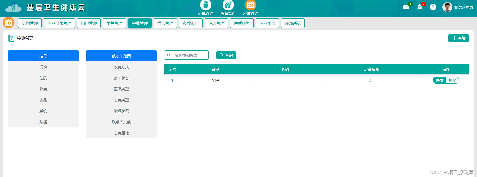Click row number 1 cell

pos(172,80)
